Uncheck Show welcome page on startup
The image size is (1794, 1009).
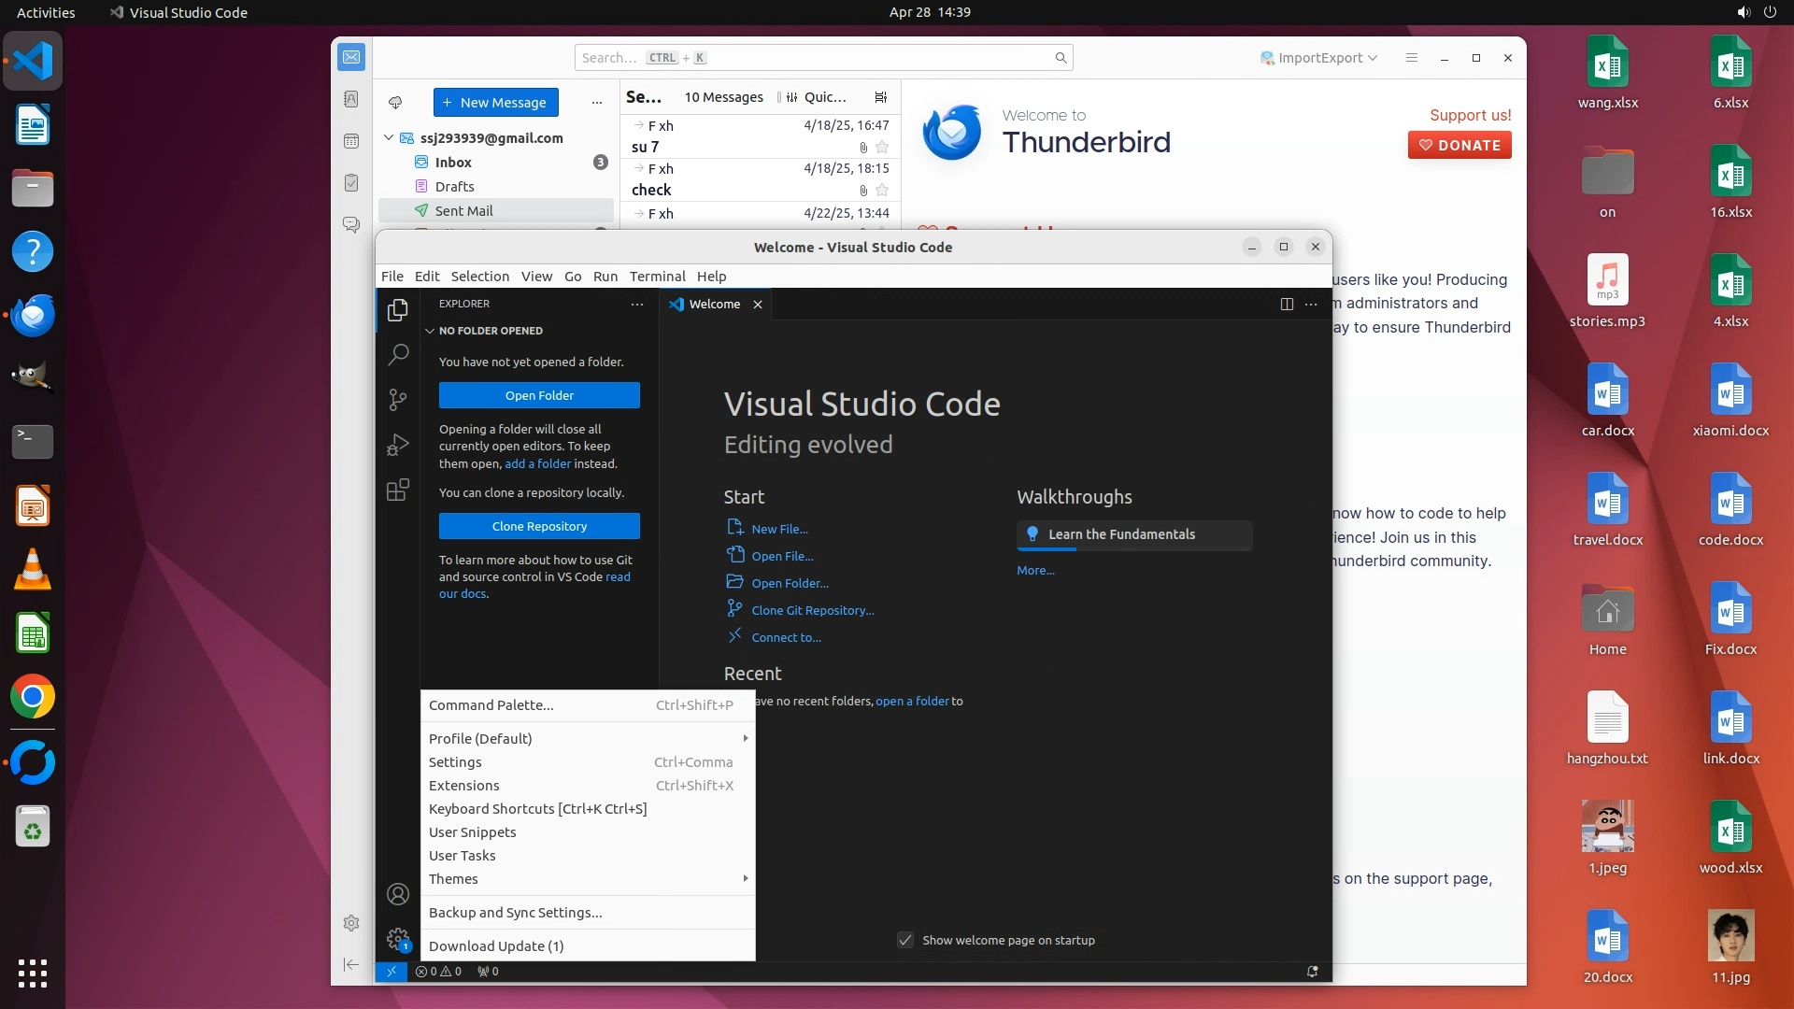coord(905,940)
